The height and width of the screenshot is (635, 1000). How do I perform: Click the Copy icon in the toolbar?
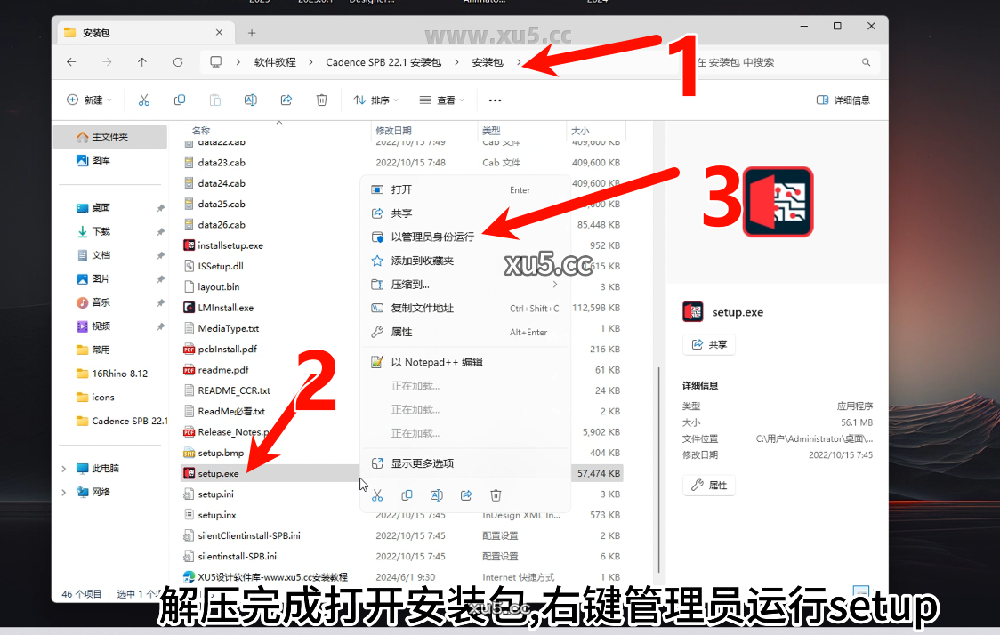(179, 100)
